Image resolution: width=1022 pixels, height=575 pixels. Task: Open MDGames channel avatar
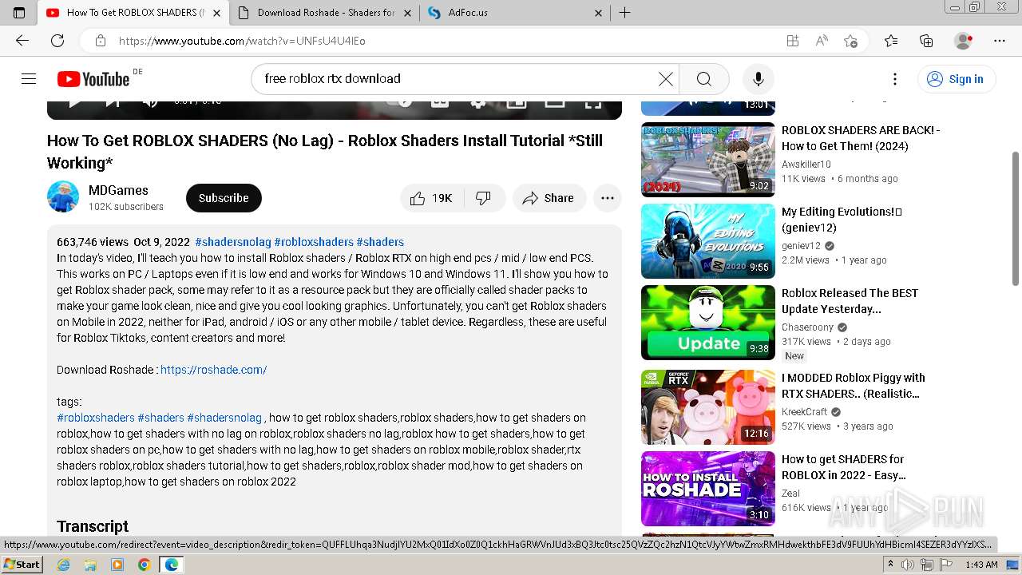coord(63,197)
